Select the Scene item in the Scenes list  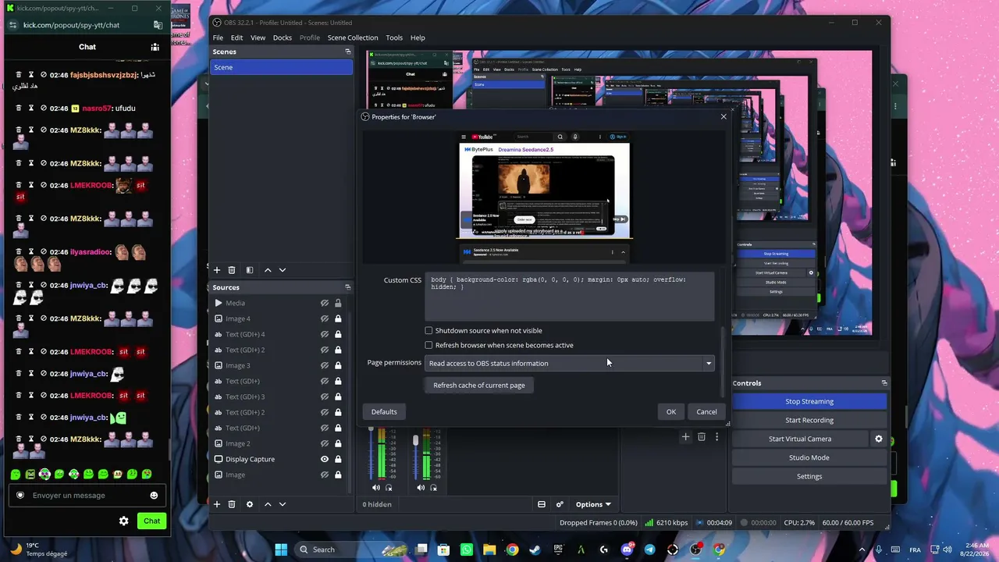tap(282, 67)
